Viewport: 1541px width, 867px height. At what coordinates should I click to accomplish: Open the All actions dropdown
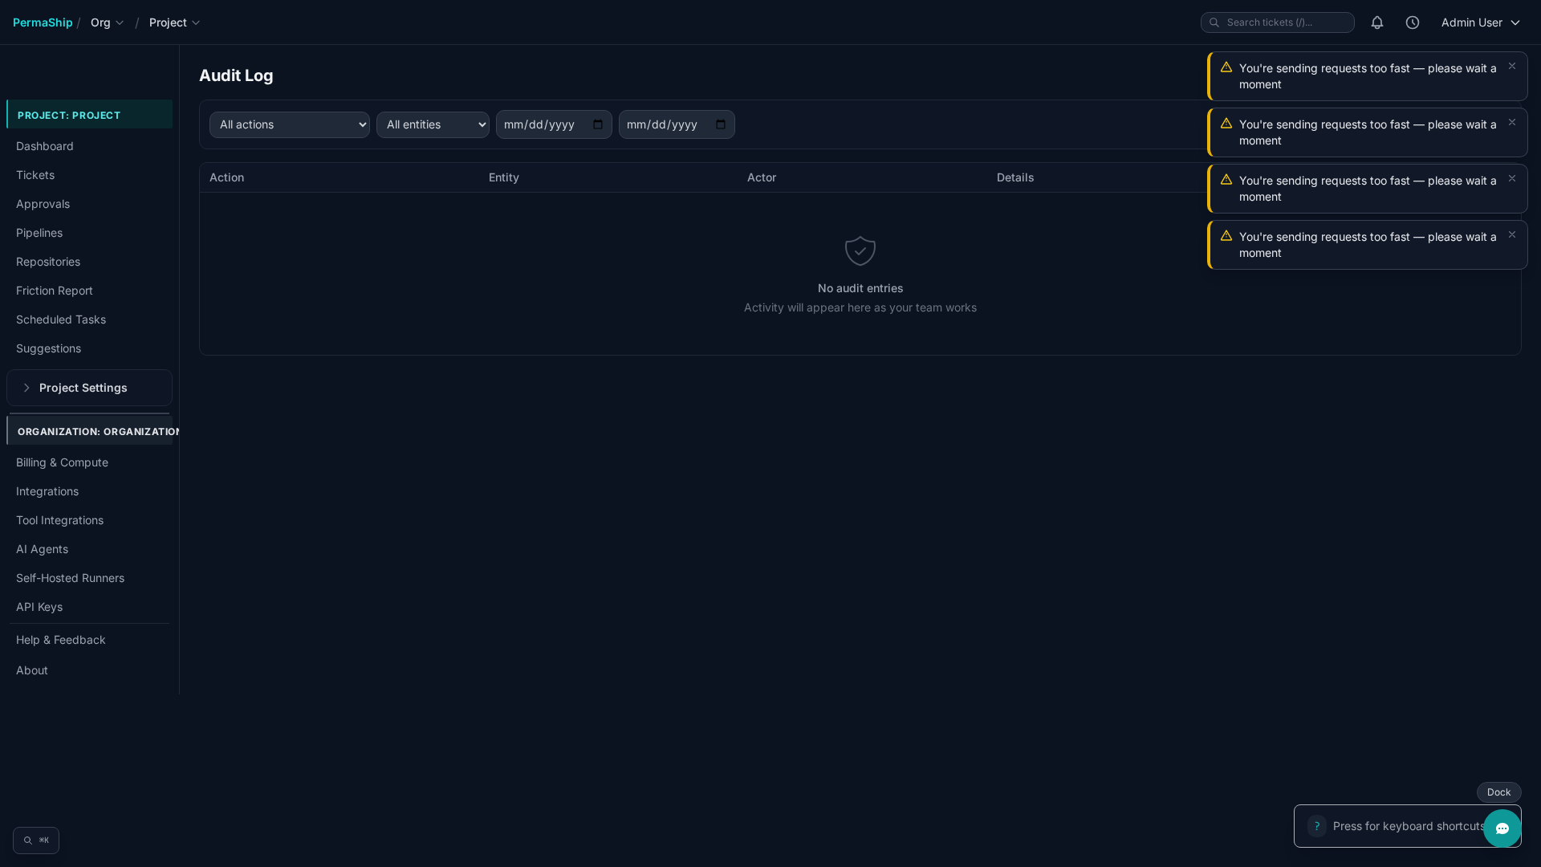(289, 124)
